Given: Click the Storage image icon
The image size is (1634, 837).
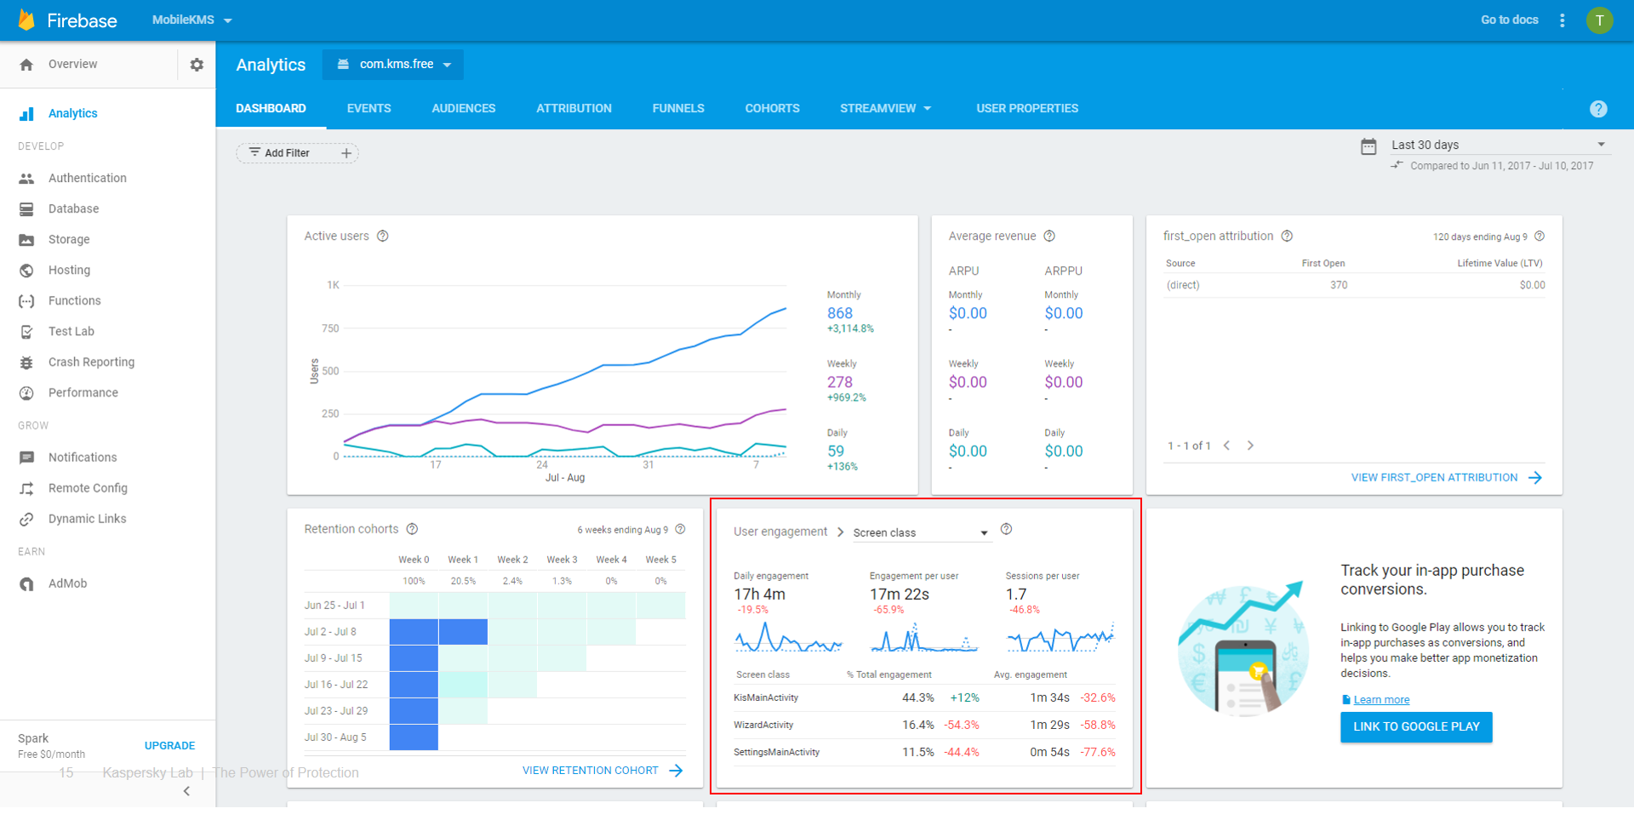Looking at the screenshot, I should [x=26, y=239].
